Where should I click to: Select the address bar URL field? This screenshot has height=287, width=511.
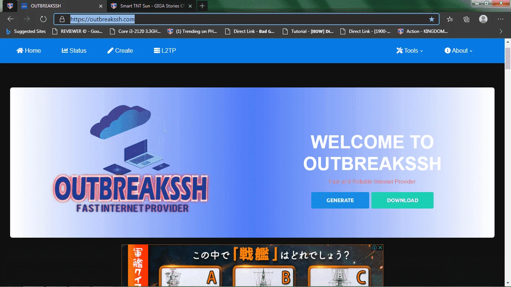(247, 19)
